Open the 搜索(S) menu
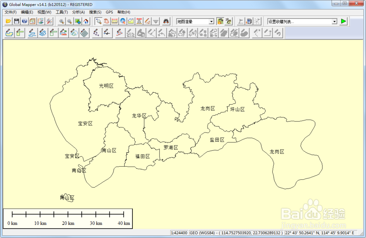The image size is (366, 238). pyautogui.click(x=95, y=12)
